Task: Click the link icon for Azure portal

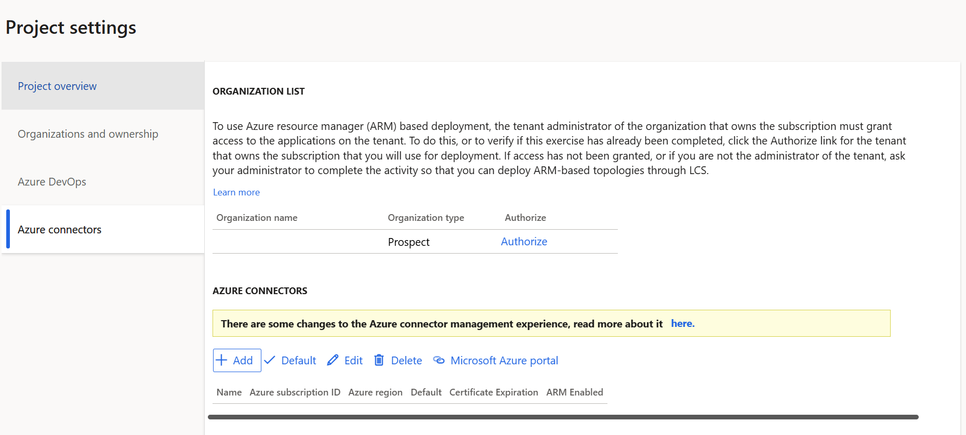Action: pos(439,360)
